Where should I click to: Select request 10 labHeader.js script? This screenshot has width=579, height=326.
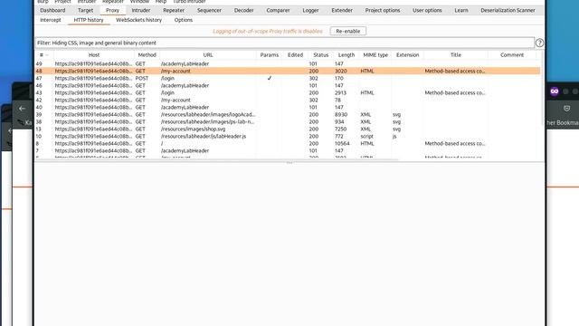click(288, 136)
